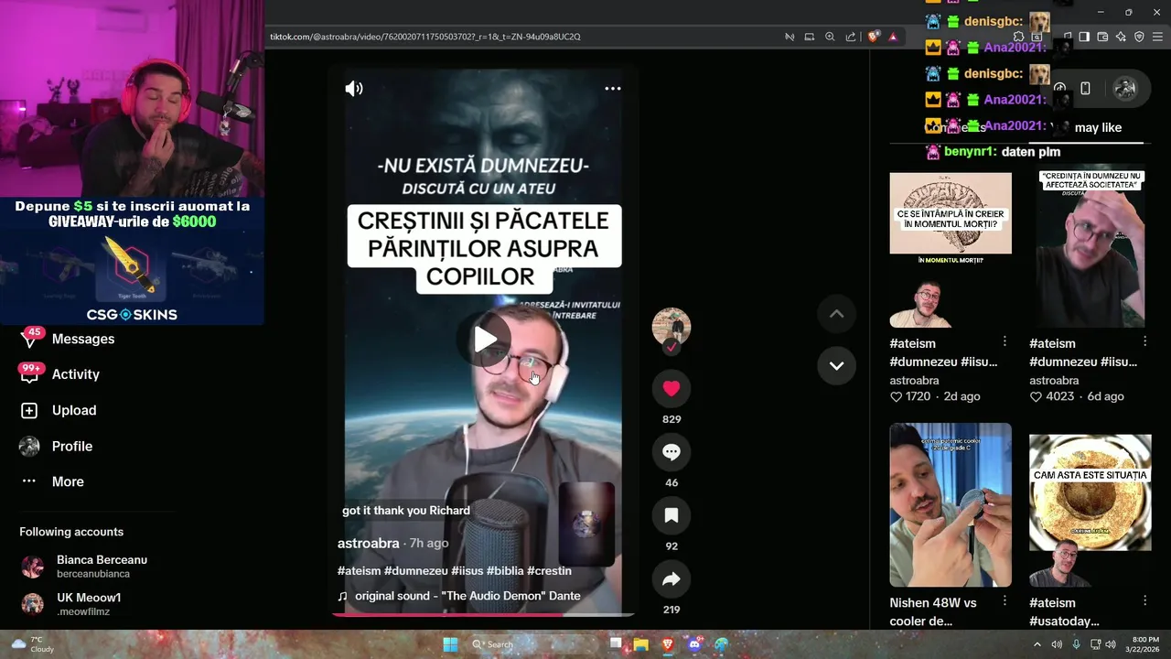Open the astroabra username link under video
The height and width of the screenshot is (659, 1171).
[369, 543]
